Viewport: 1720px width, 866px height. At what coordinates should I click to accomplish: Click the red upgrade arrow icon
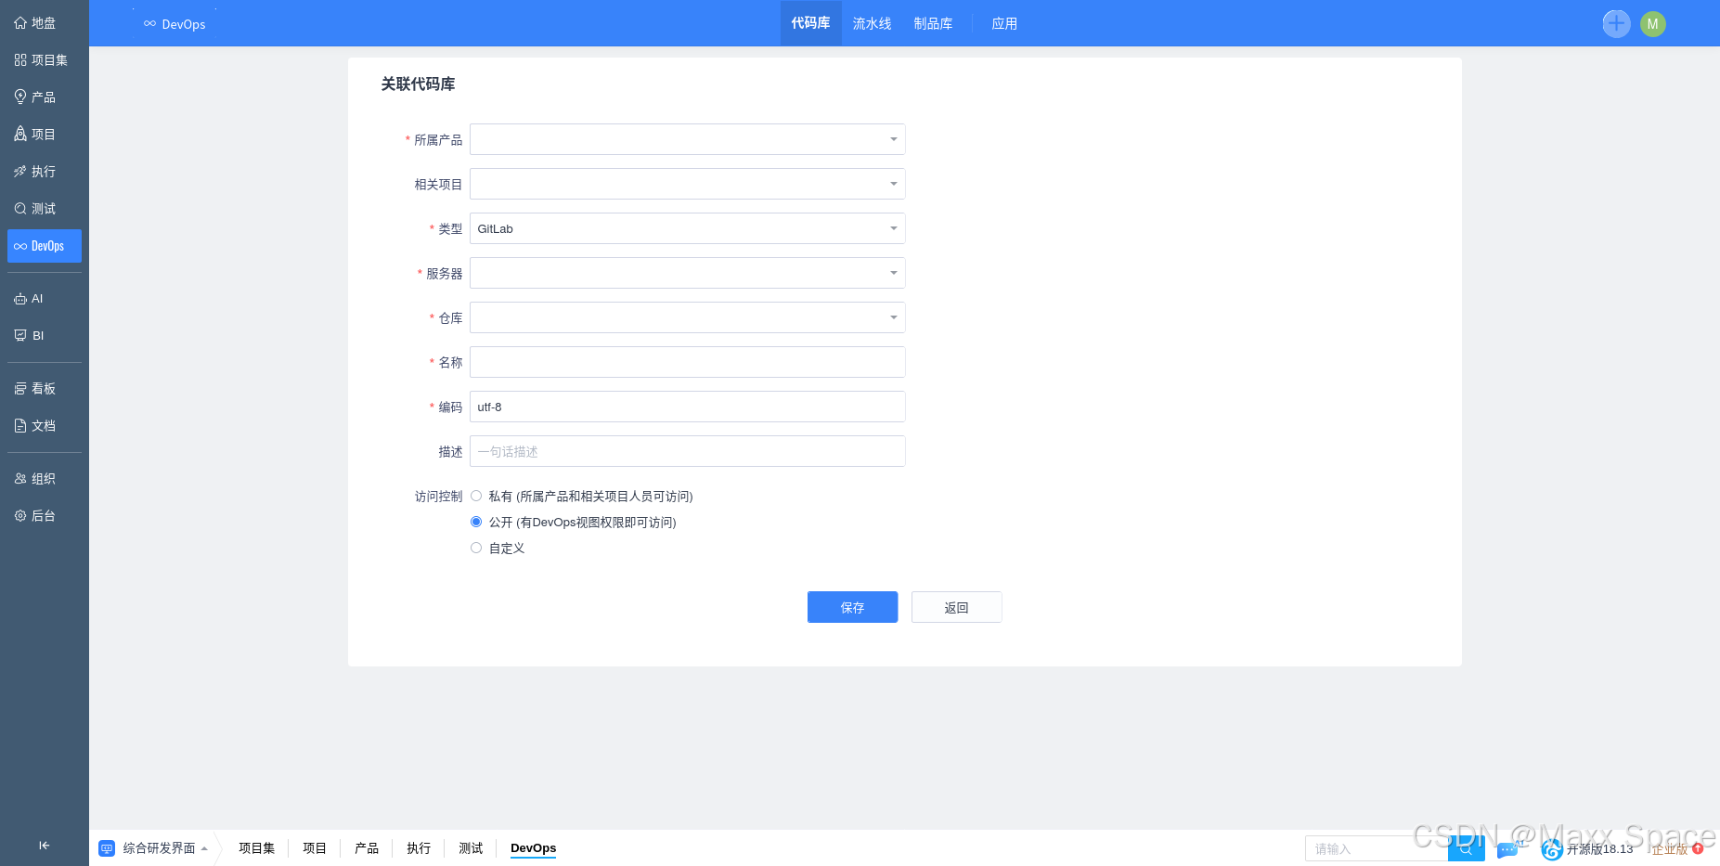pos(1698,848)
